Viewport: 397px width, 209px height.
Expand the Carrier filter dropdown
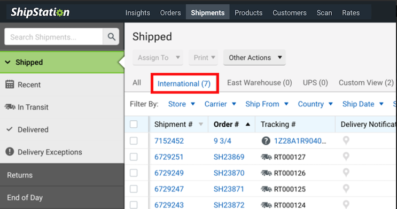pyautogui.click(x=220, y=104)
